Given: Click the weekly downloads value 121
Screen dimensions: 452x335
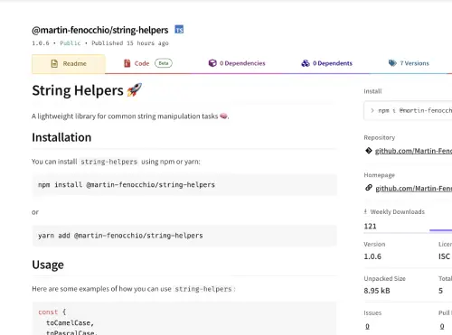Looking at the screenshot, I should tap(370, 226).
